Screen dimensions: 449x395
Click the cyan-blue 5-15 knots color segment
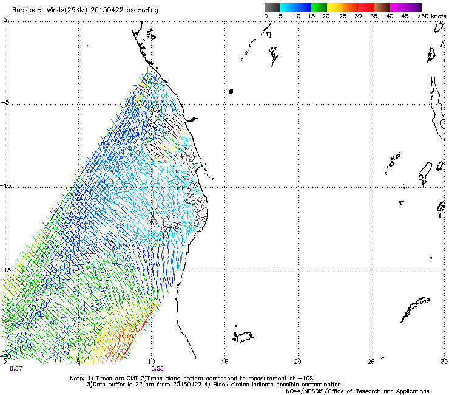coord(295,7)
